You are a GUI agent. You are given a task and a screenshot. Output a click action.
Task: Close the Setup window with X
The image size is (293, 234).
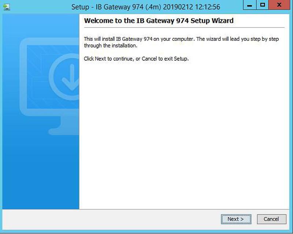pyautogui.click(x=279, y=5)
